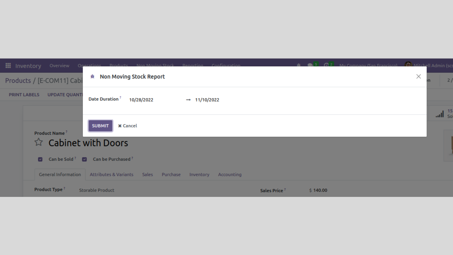Switch to Attributes & Variants tab
This screenshot has width=453, height=255.
tap(111, 175)
